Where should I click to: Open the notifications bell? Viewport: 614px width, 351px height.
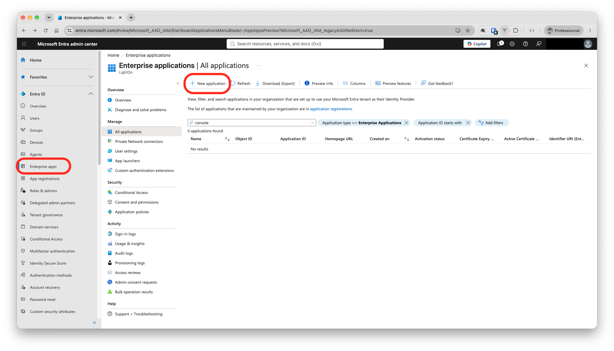click(500, 44)
